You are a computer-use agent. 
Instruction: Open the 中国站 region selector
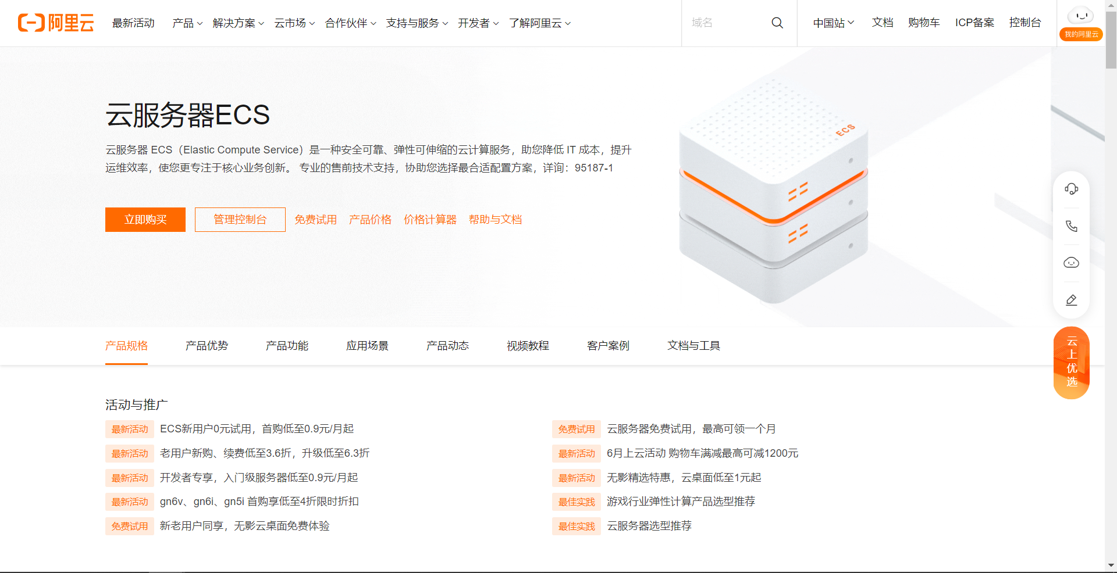tap(834, 23)
